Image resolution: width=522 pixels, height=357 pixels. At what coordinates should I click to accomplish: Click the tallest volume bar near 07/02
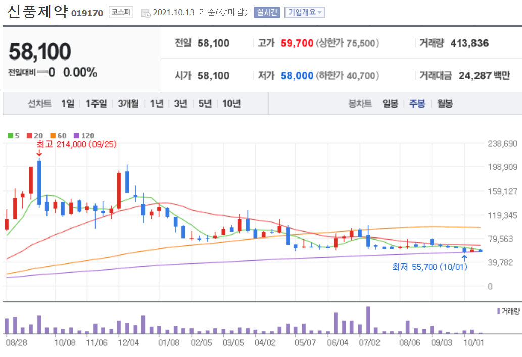click(368, 320)
